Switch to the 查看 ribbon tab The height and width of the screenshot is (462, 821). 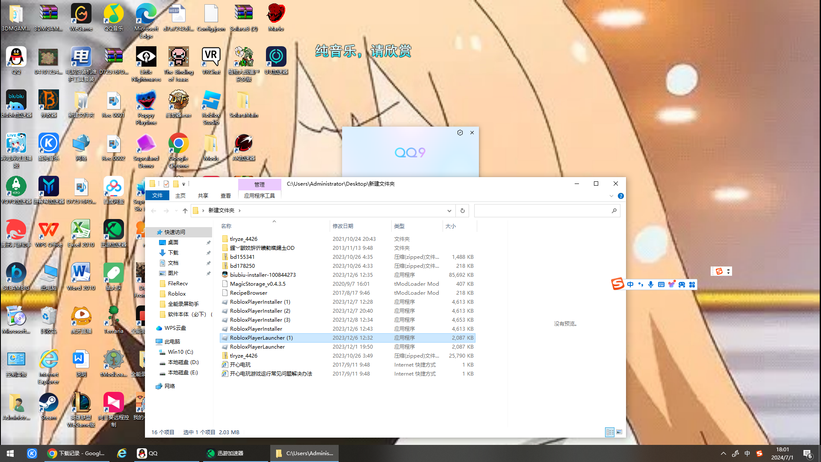tap(226, 195)
